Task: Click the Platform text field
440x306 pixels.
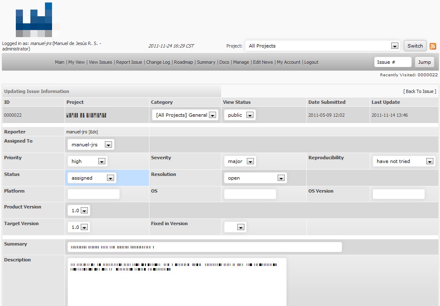Action: tap(93, 194)
